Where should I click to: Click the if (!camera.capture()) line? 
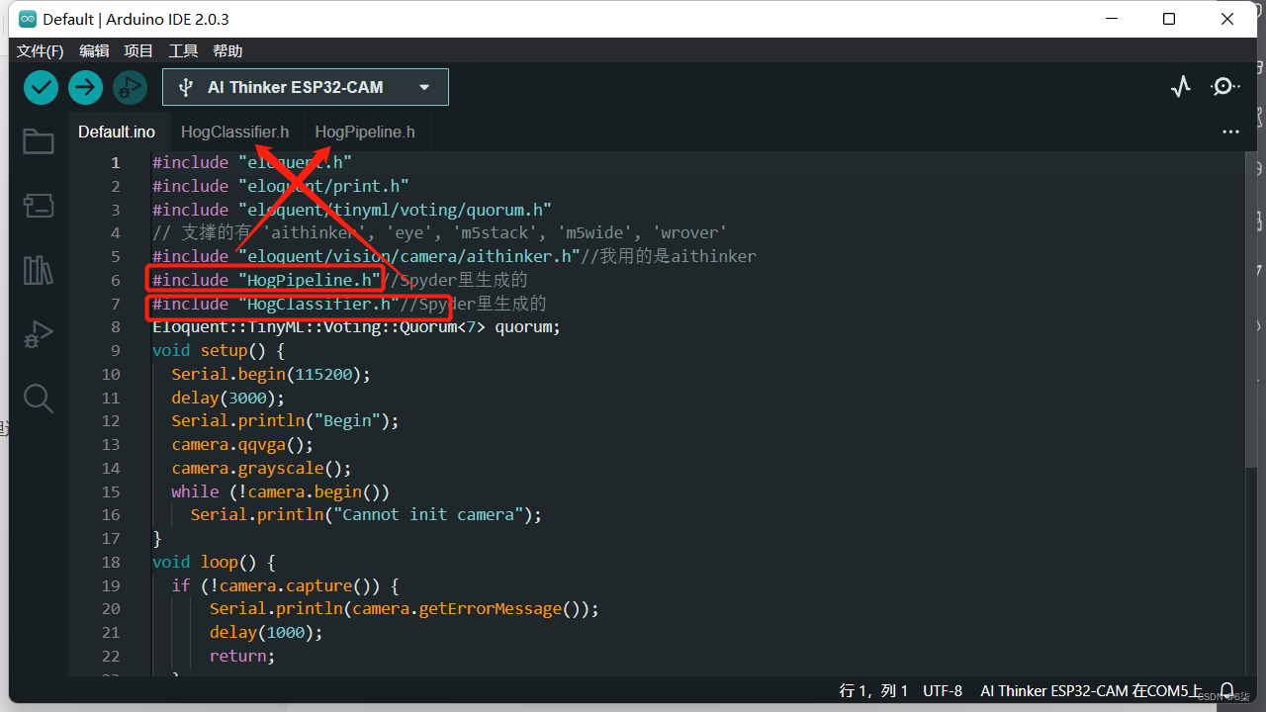click(x=285, y=585)
